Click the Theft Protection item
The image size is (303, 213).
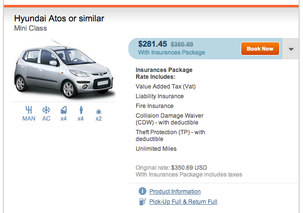170,135
